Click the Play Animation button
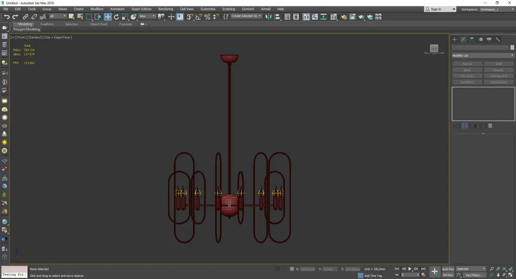 click(x=410, y=269)
